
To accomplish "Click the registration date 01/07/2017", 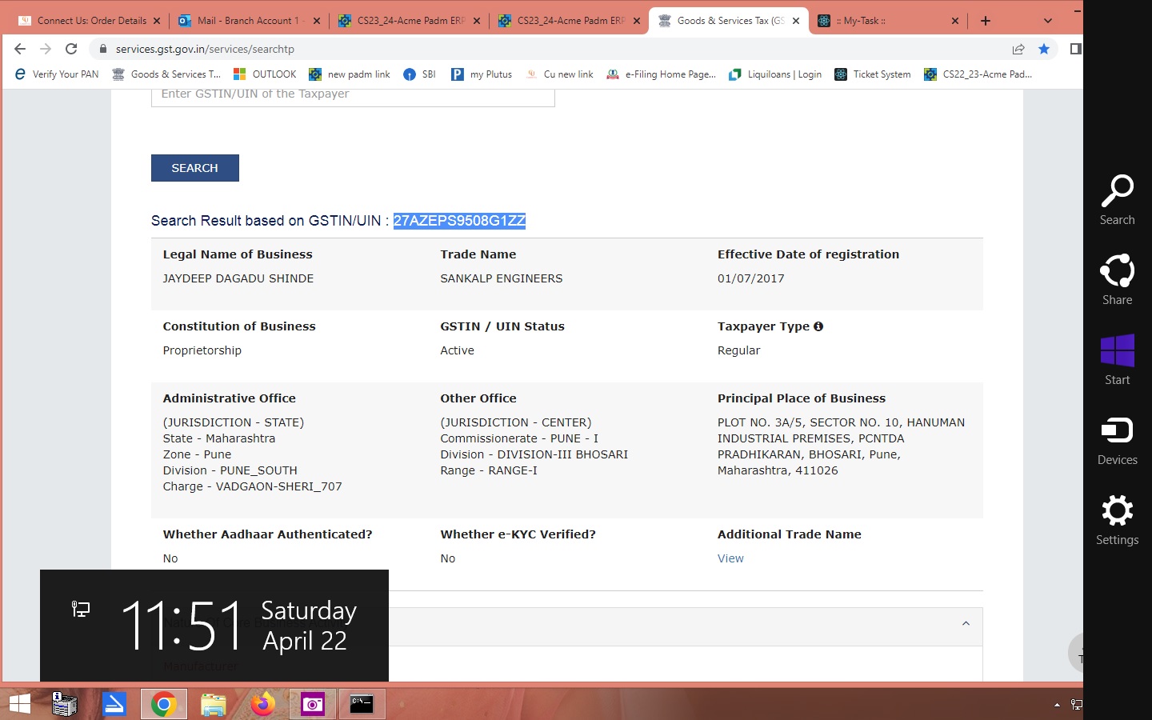I will pos(751,278).
